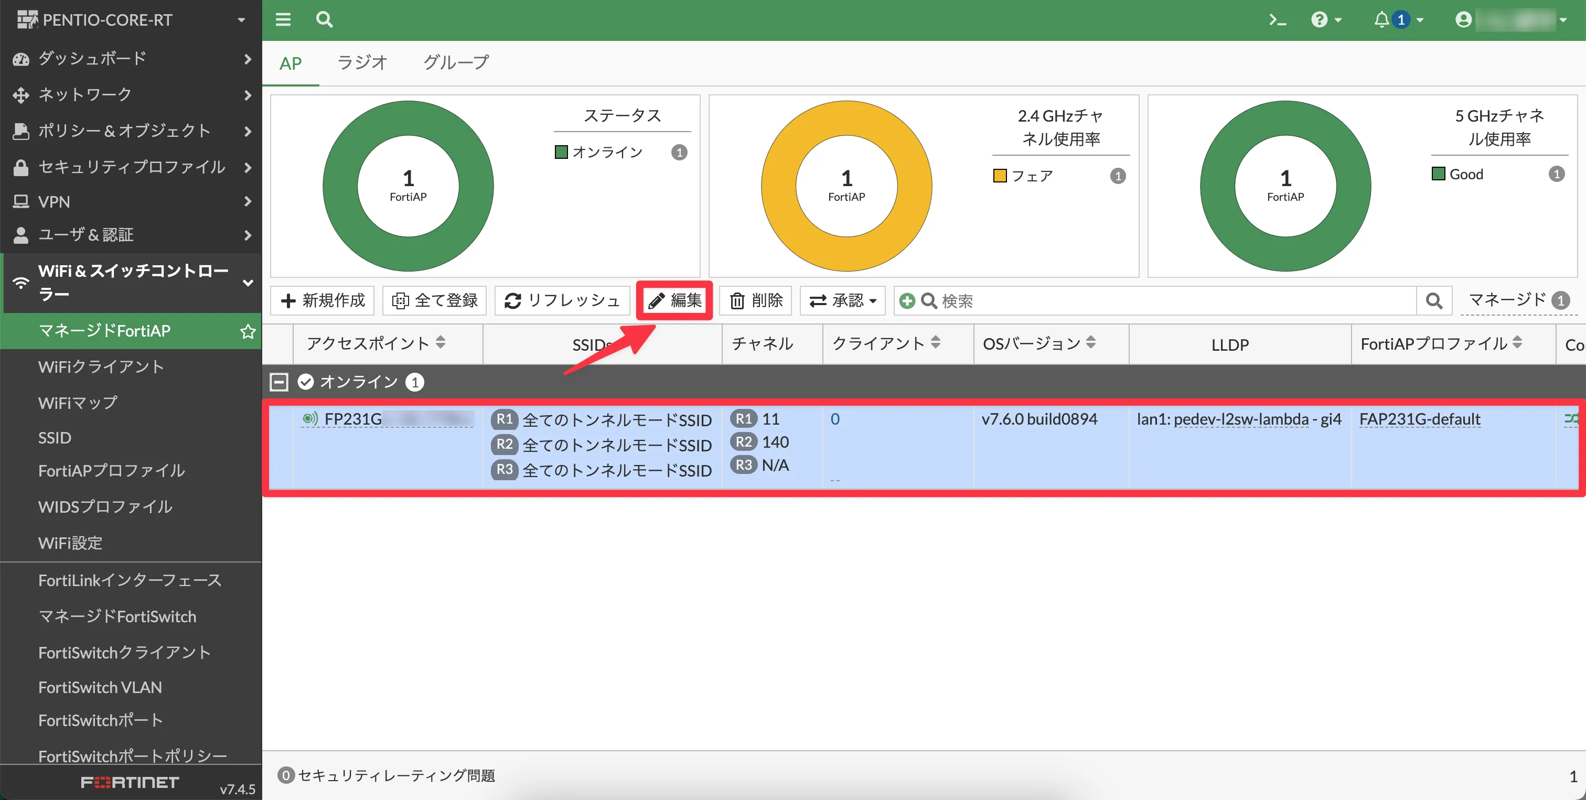Image resolution: width=1586 pixels, height=800 pixels.
Task: Click the search submit magnifier button
Action: 1434,301
